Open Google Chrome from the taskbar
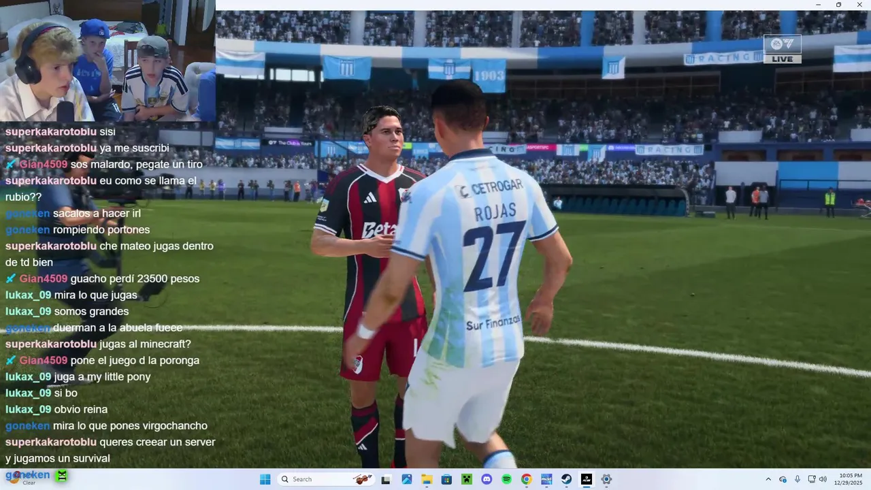The height and width of the screenshot is (490, 871). 526,479
